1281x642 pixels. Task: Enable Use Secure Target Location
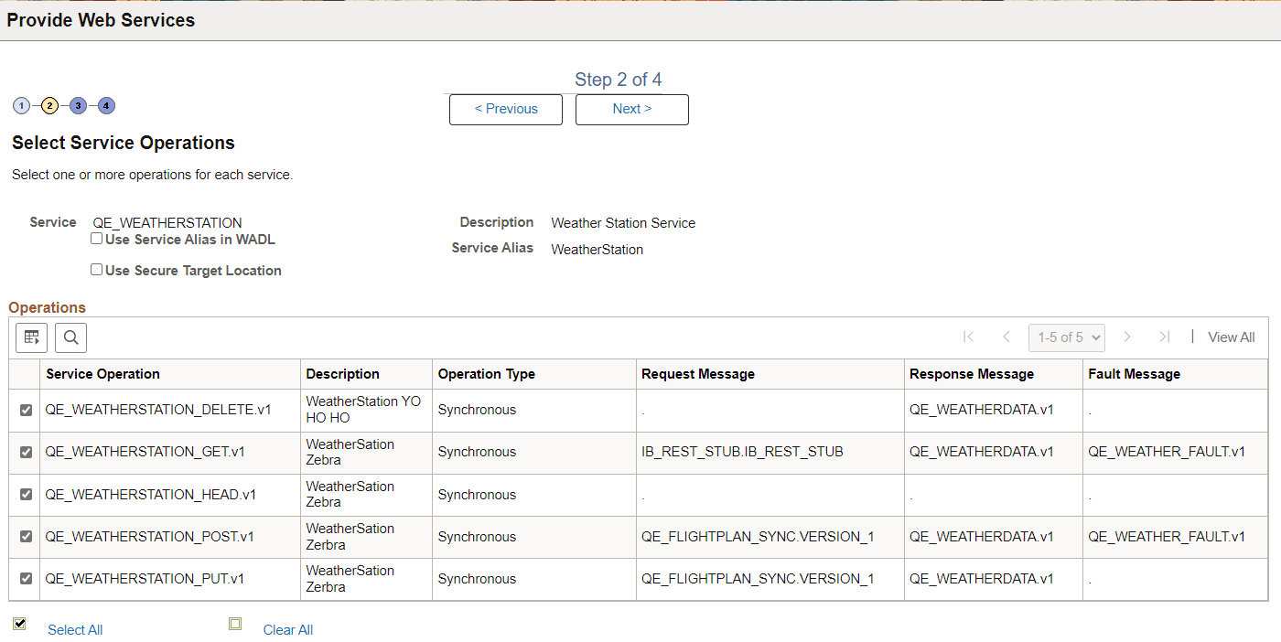pyautogui.click(x=96, y=269)
